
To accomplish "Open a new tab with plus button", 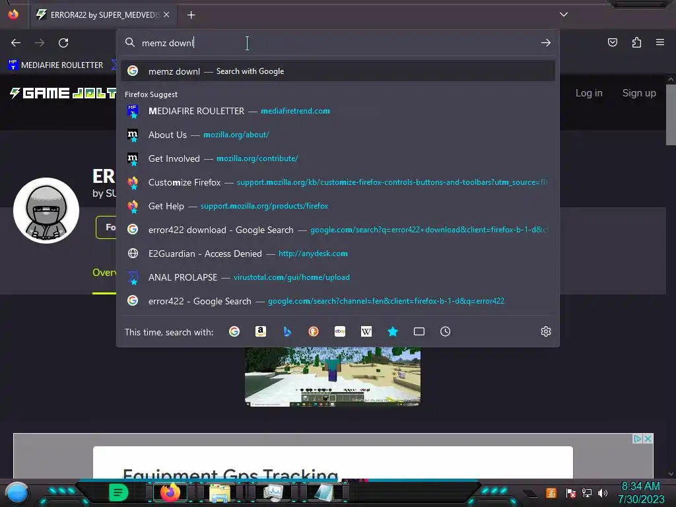I will pos(191,15).
